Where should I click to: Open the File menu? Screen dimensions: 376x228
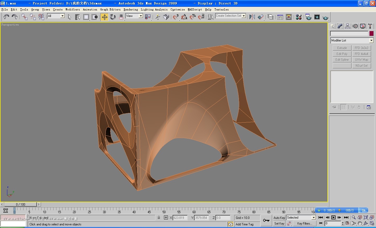[4, 9]
